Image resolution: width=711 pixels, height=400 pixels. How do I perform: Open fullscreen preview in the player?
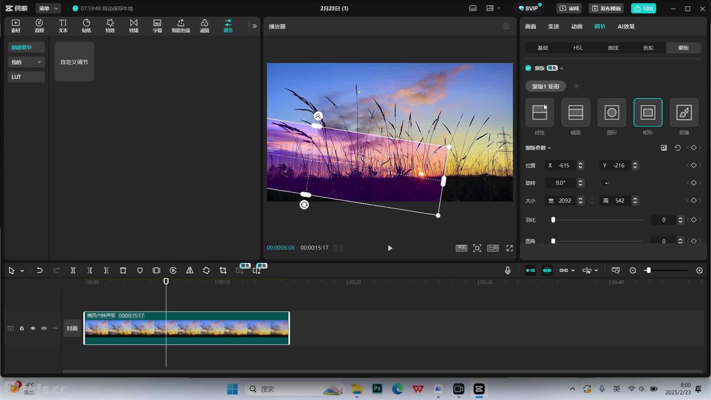click(x=510, y=248)
